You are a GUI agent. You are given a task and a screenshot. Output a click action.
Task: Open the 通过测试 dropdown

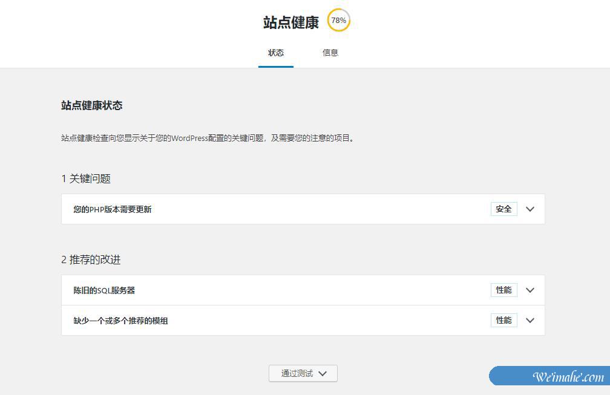coord(303,373)
